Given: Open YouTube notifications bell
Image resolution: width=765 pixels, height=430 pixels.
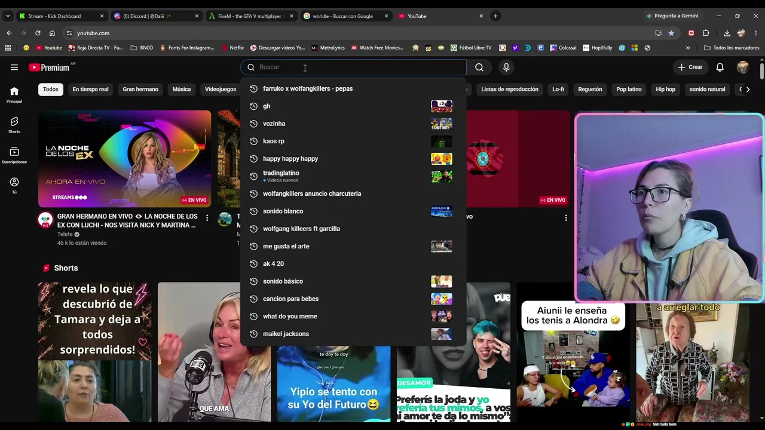Looking at the screenshot, I should tap(720, 67).
